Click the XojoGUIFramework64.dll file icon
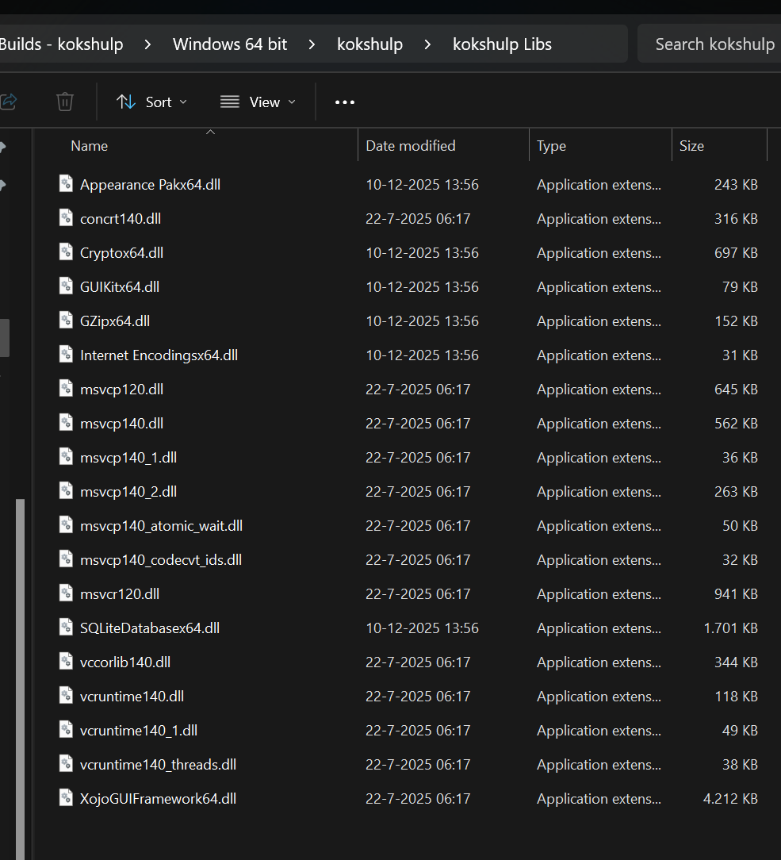This screenshot has height=860, width=781. coord(67,798)
